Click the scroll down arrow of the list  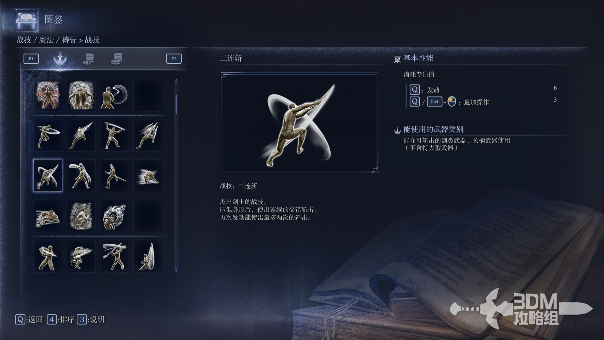pyautogui.click(x=176, y=270)
